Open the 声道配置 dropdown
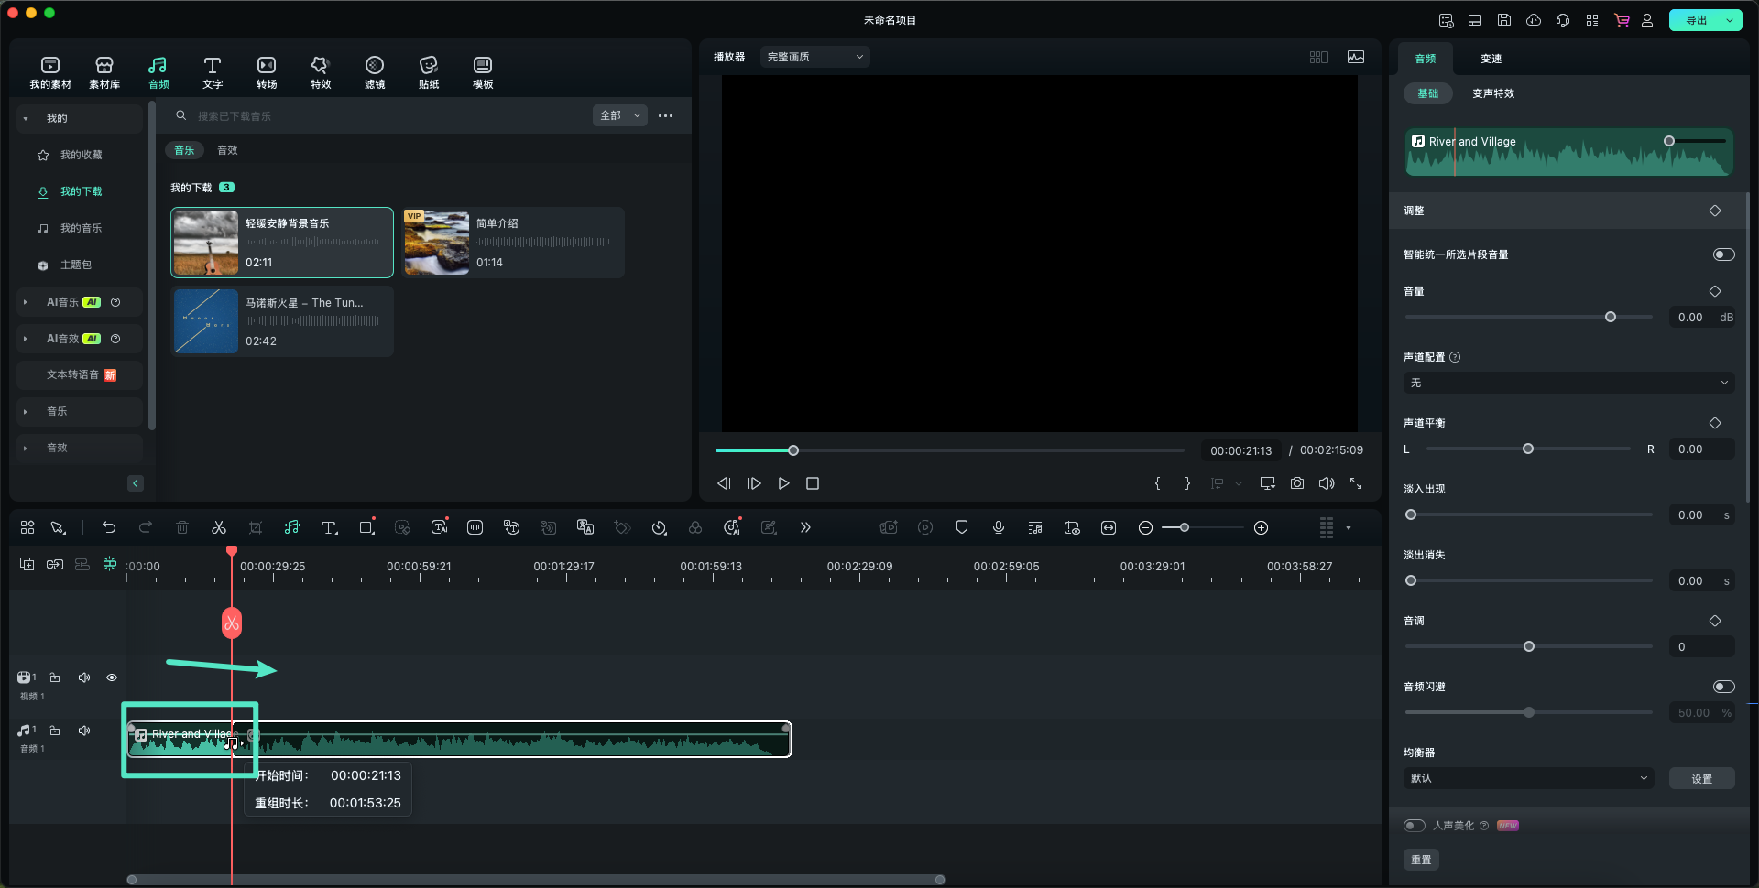The height and width of the screenshot is (888, 1759). tap(1568, 383)
